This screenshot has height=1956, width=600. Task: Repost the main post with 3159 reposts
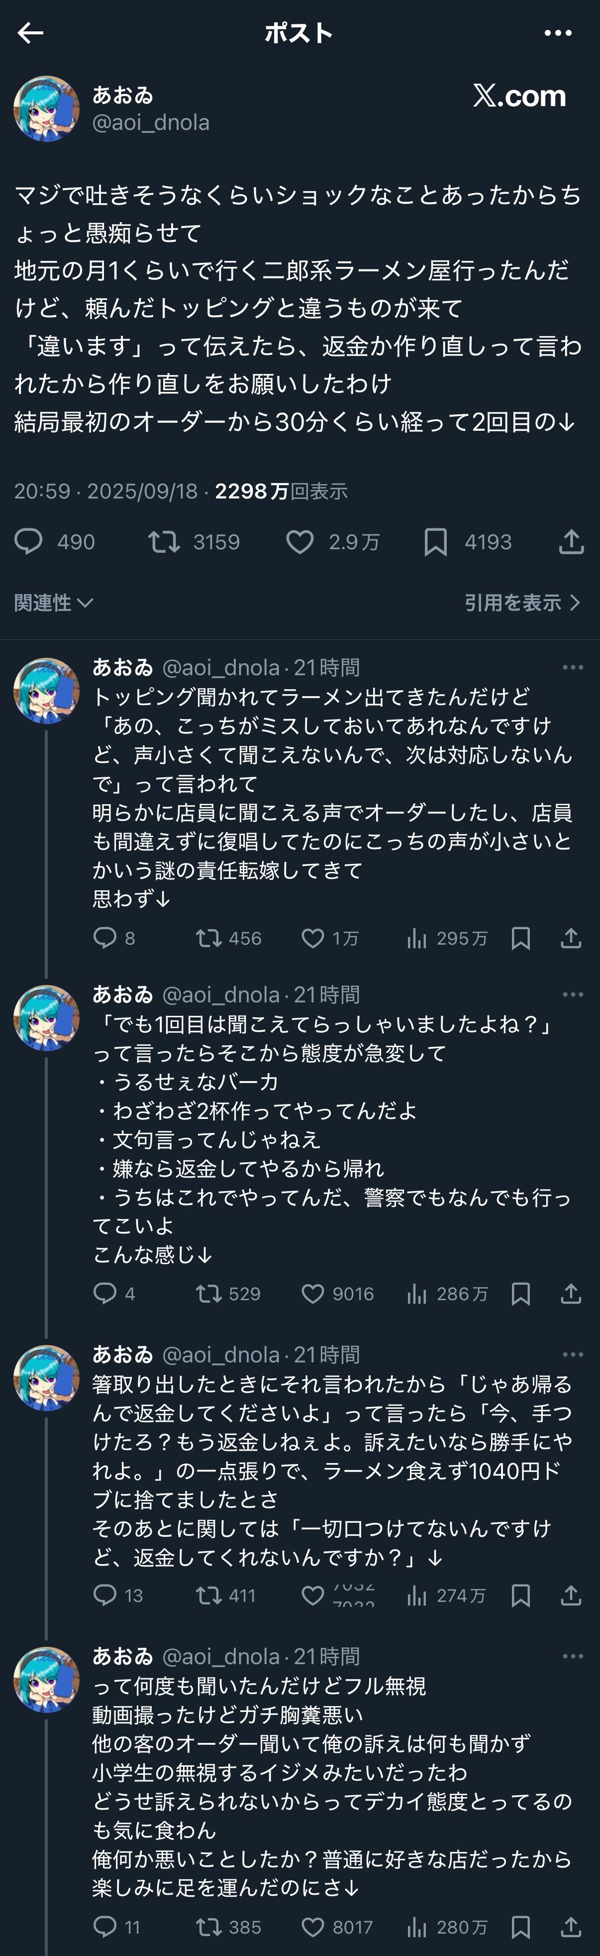click(x=164, y=541)
